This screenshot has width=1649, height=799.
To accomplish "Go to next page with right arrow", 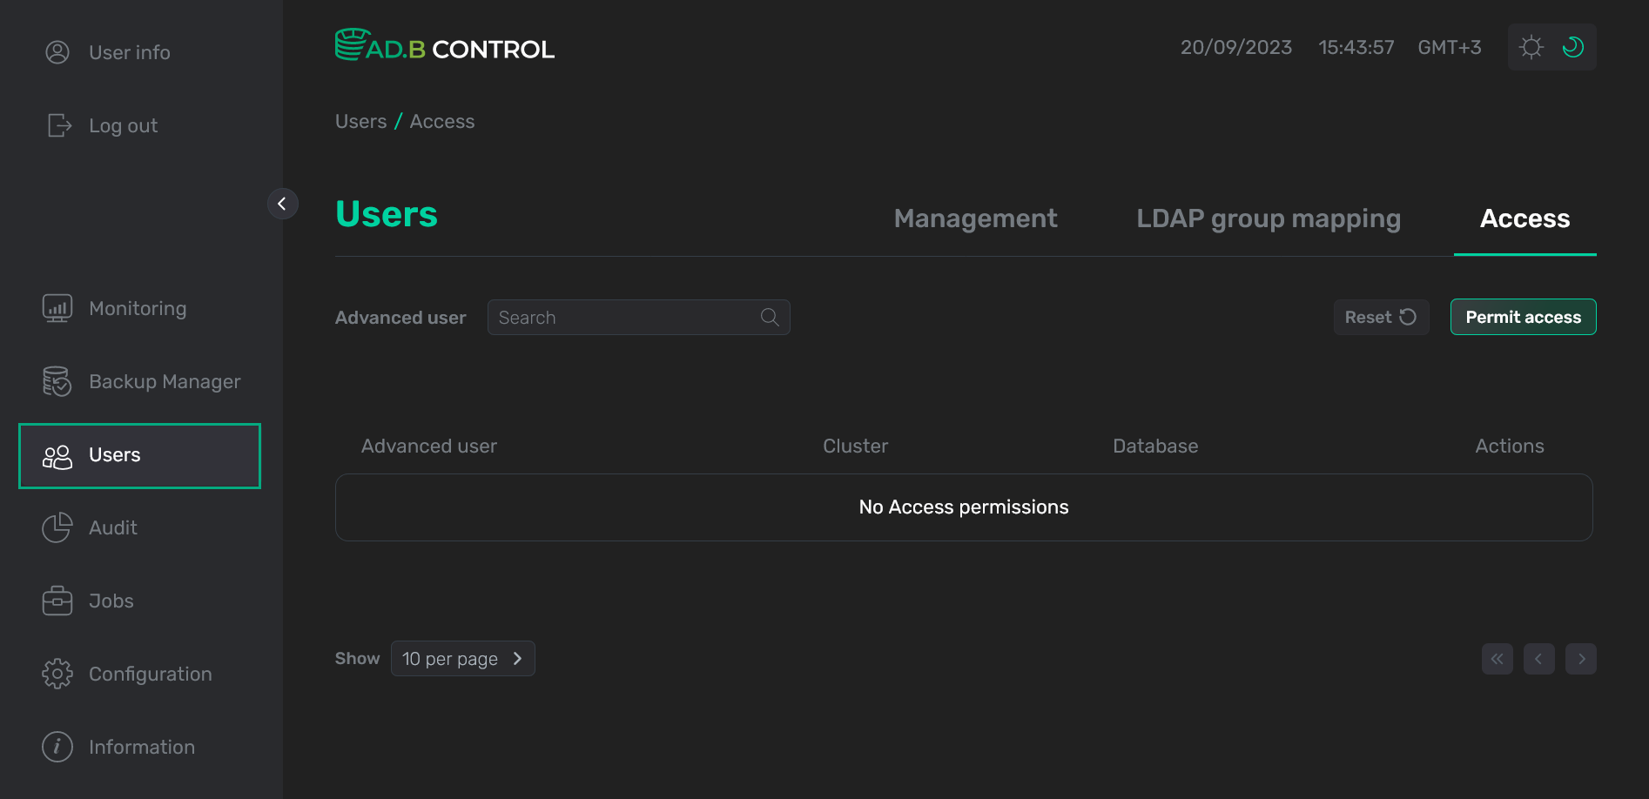I will [1581, 659].
